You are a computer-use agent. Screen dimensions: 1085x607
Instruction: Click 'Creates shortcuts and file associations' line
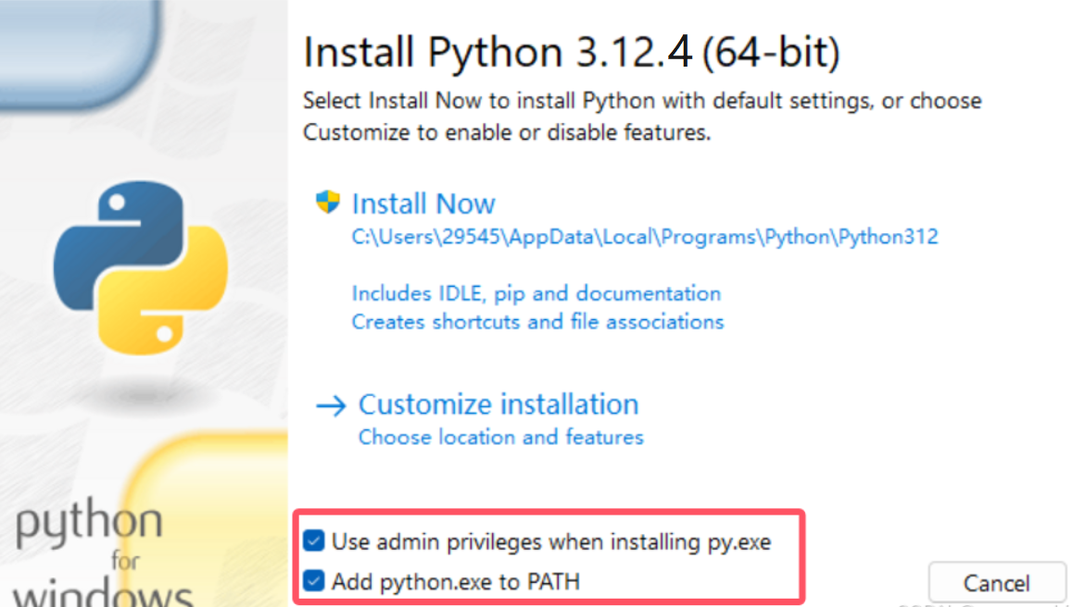pyautogui.click(x=537, y=322)
